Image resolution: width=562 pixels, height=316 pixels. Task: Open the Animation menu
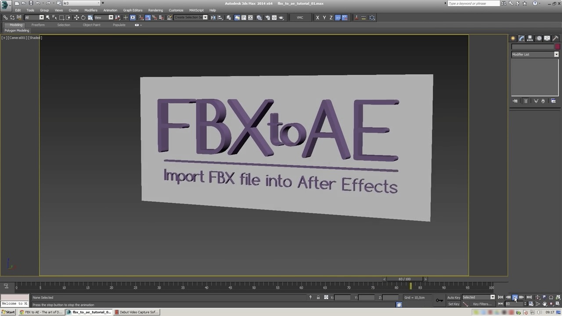coord(110,10)
